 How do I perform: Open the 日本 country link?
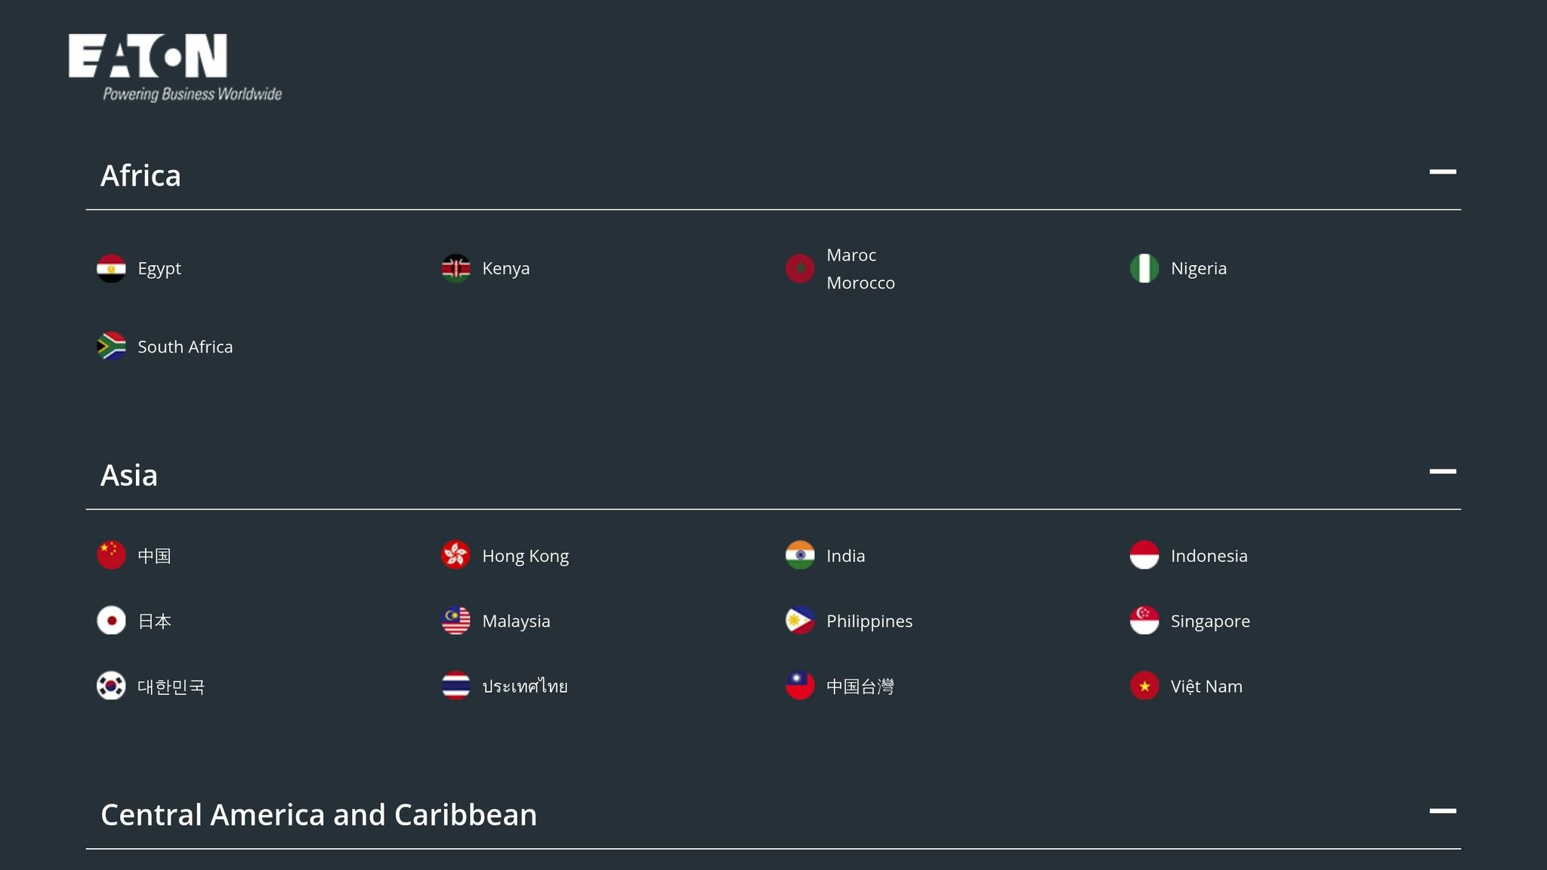coord(154,621)
